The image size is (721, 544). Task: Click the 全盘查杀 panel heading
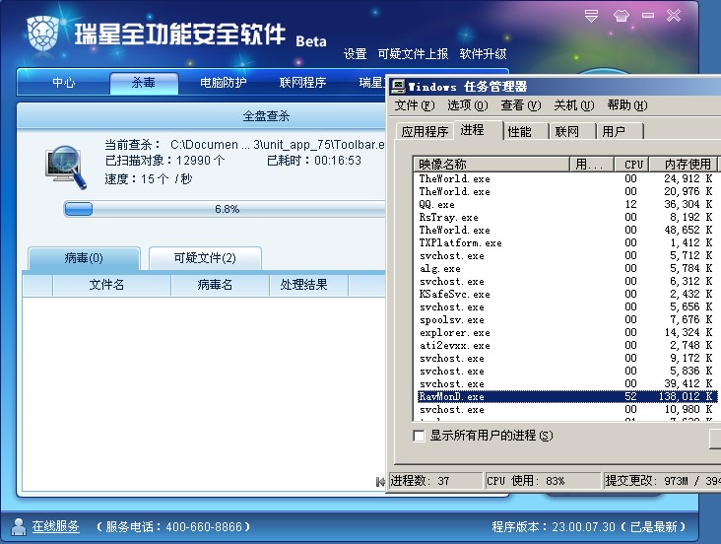(266, 116)
